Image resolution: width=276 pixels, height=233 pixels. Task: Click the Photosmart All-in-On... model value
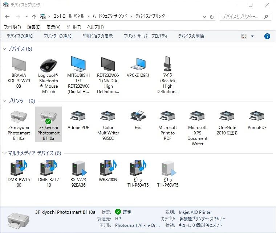(137, 225)
